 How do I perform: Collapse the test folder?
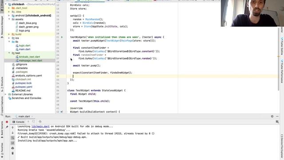click(x=9, y=53)
